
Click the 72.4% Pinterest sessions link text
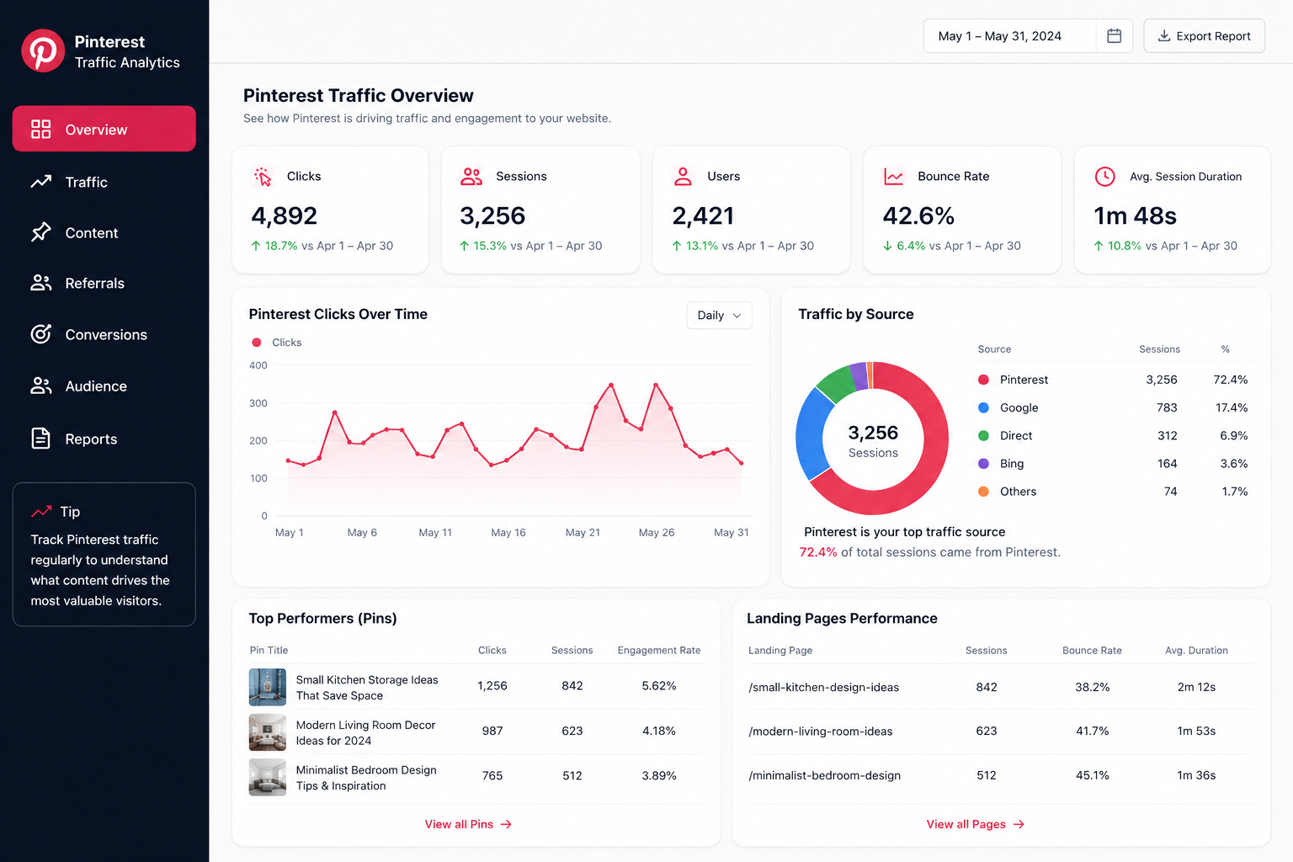click(x=818, y=552)
